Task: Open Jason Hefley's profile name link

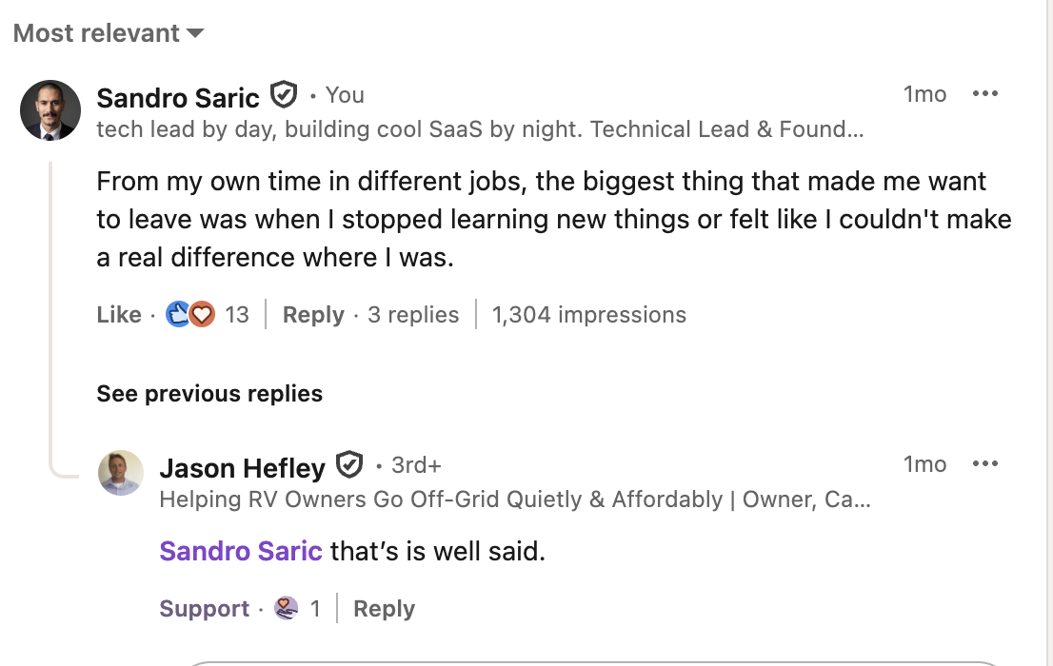Action: 242,467
